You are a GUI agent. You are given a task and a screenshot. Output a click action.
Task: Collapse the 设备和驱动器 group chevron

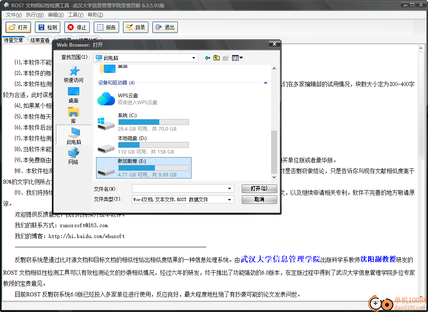[x=265, y=83]
